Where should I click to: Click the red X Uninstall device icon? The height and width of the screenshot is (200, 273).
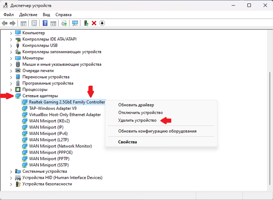(x=94, y=23)
